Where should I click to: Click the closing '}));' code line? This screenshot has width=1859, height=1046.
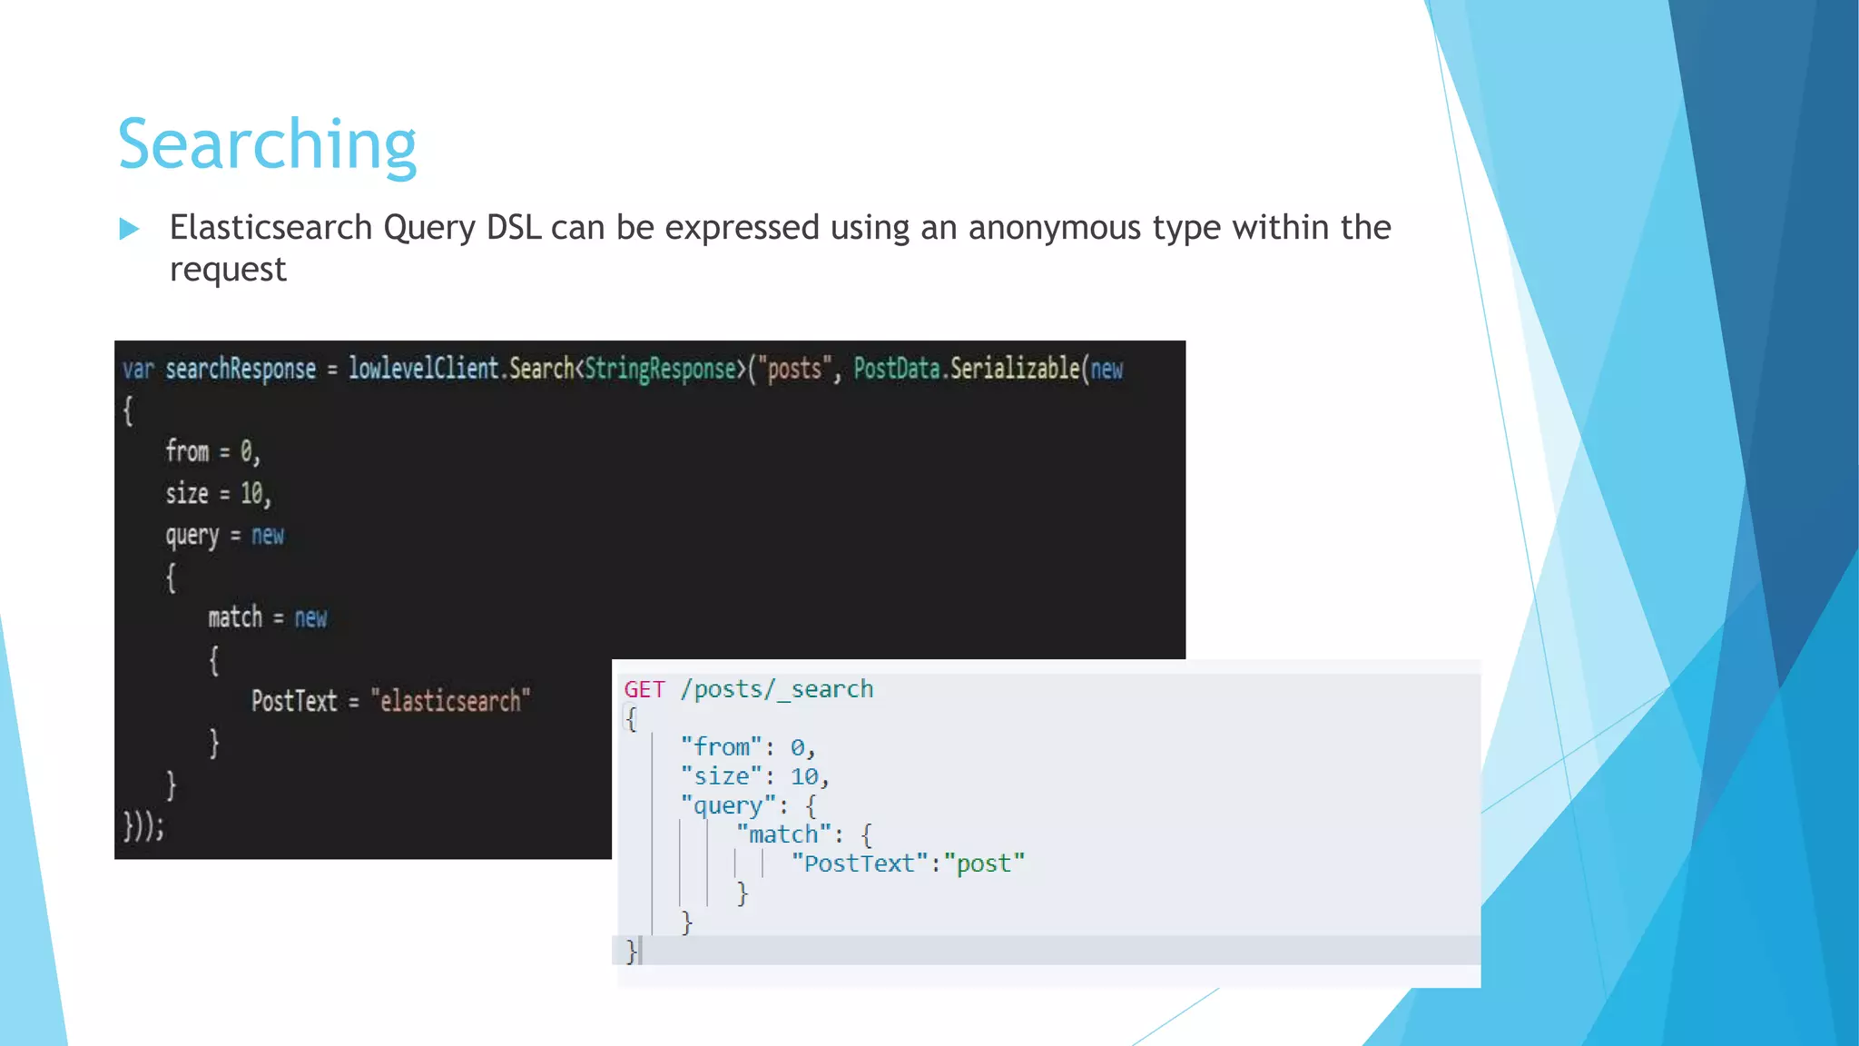pos(143,825)
